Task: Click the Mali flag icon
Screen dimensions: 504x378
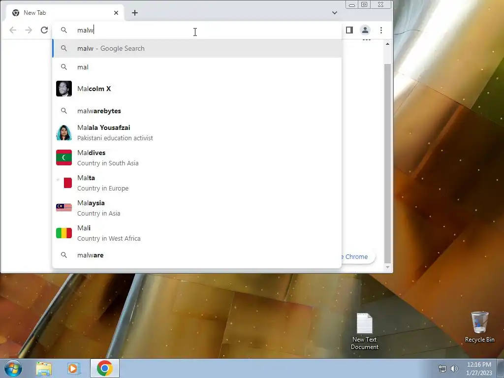Action: 64,233
